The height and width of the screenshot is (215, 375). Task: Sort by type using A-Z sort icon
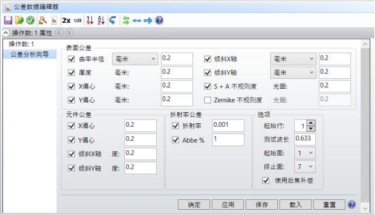(x=101, y=20)
